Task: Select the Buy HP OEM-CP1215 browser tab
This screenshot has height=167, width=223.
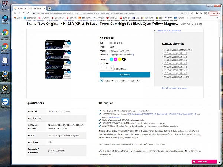Action: [30, 9]
